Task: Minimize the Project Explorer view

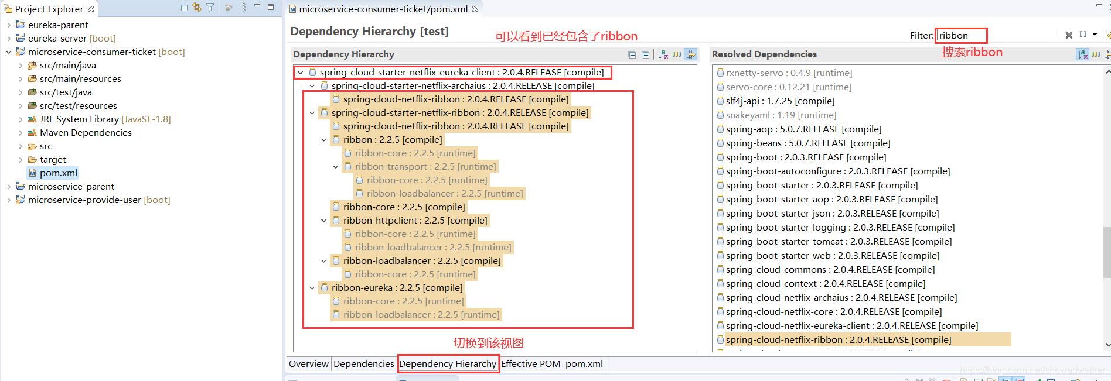Action: tap(257, 6)
